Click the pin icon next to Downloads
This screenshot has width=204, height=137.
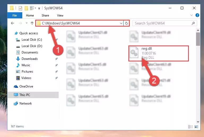56,59
